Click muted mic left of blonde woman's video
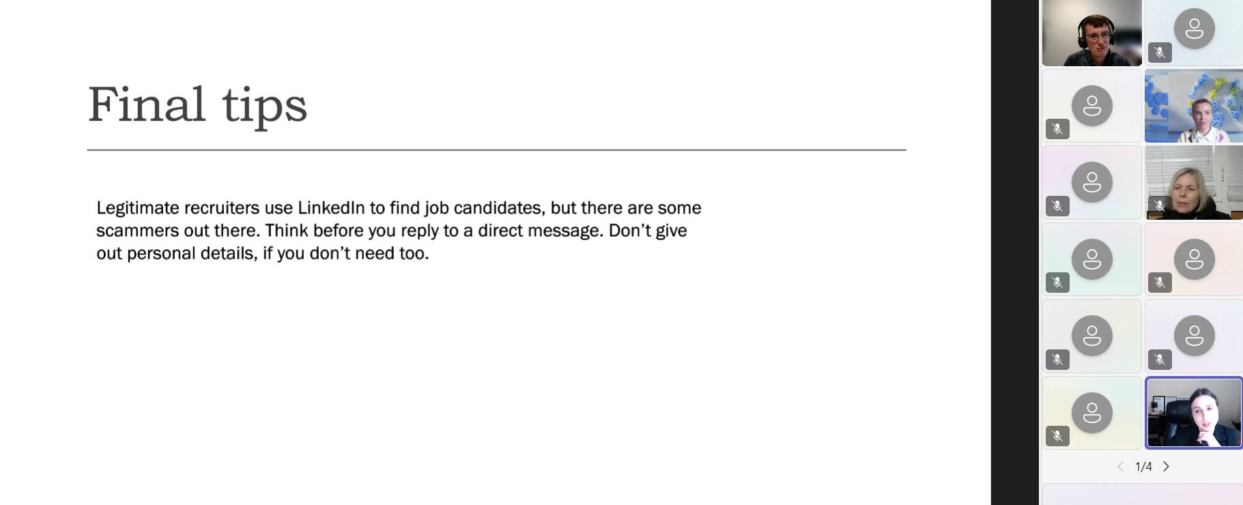The image size is (1243, 505). [1057, 205]
